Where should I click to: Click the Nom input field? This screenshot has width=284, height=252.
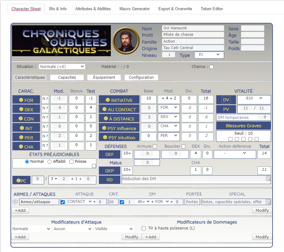tap(193, 28)
